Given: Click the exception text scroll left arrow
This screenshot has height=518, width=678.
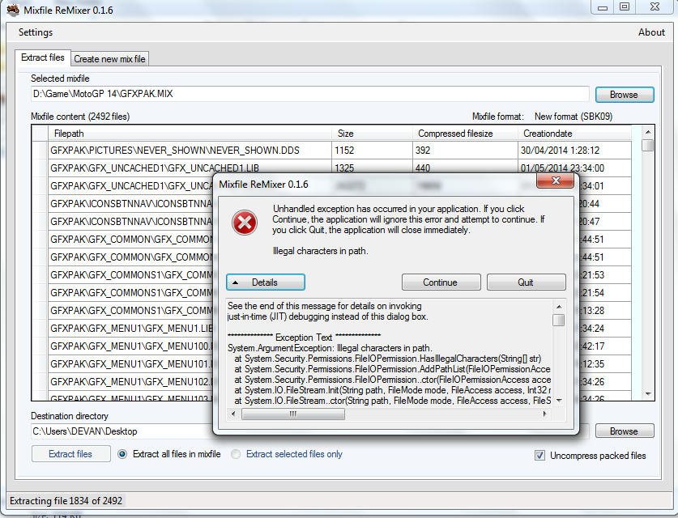Looking at the screenshot, I should point(234,414).
